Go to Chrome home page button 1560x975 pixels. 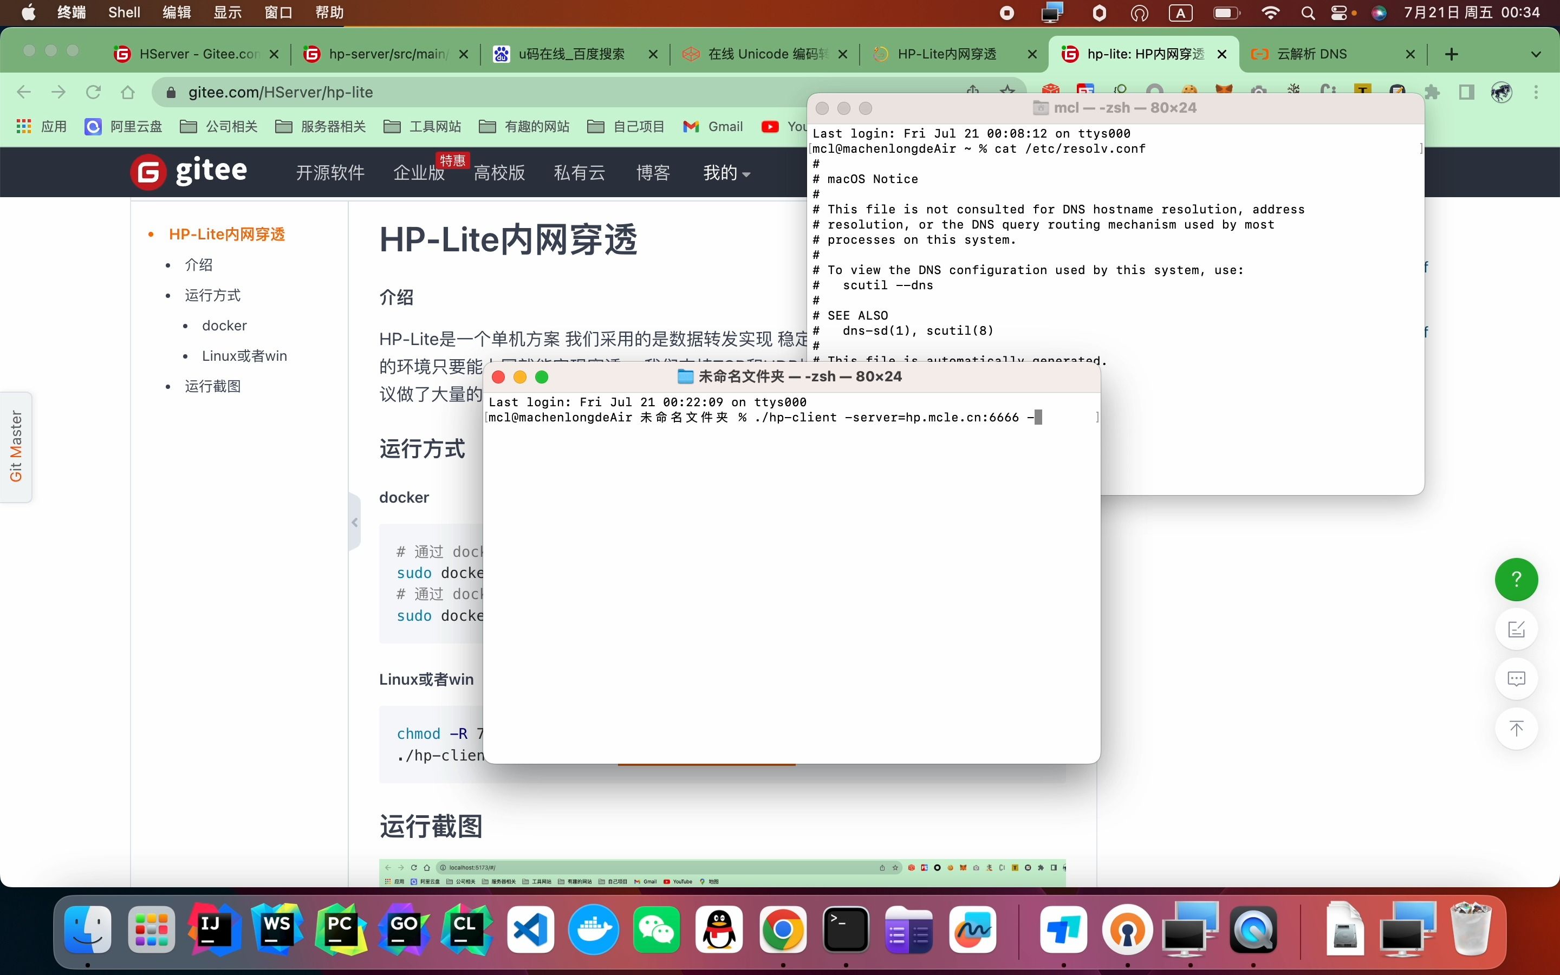(x=128, y=92)
